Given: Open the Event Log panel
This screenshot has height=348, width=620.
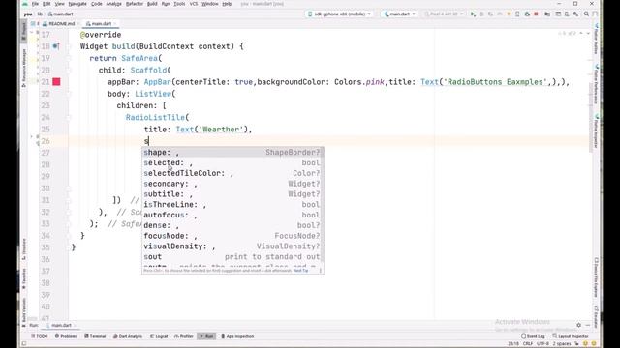Looking at the screenshot, I should [x=533, y=336].
